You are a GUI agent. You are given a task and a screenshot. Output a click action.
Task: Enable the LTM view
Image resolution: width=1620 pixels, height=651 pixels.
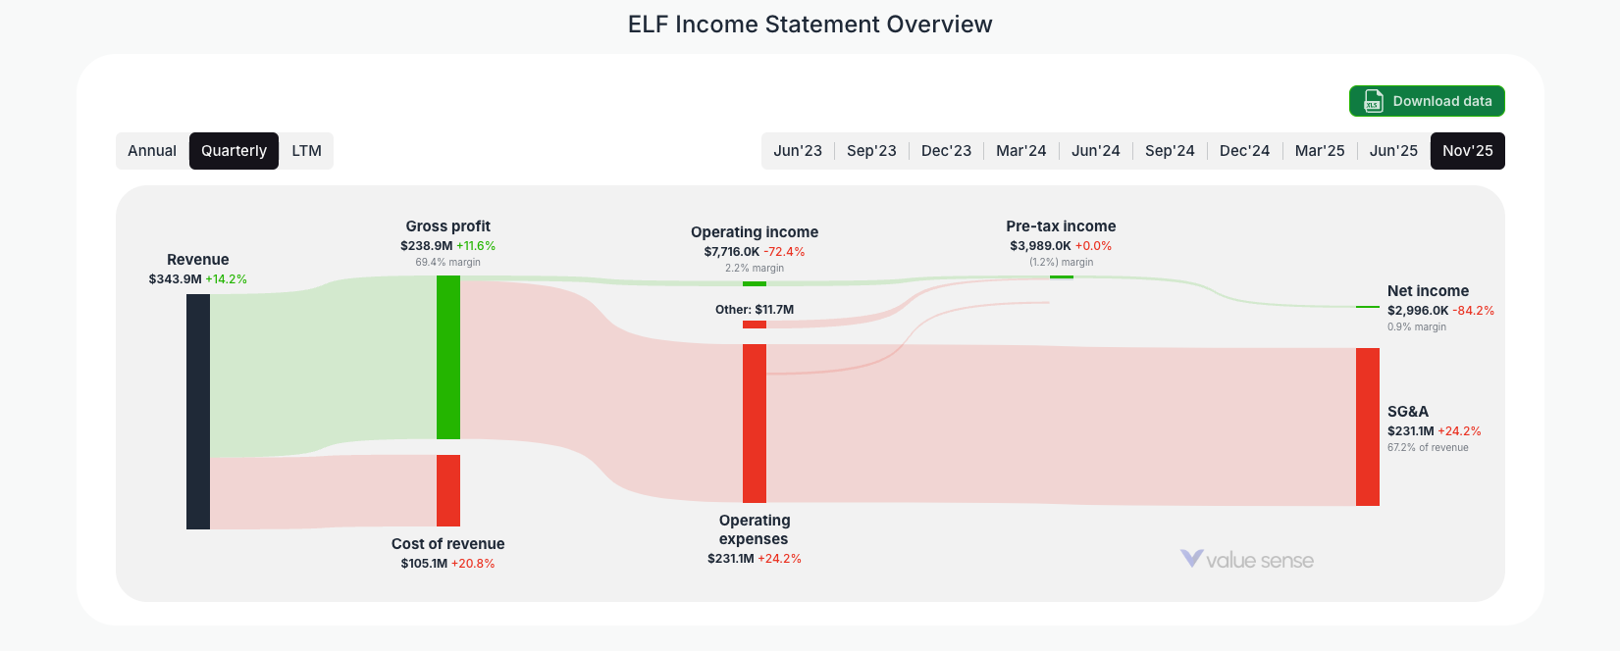tap(306, 150)
